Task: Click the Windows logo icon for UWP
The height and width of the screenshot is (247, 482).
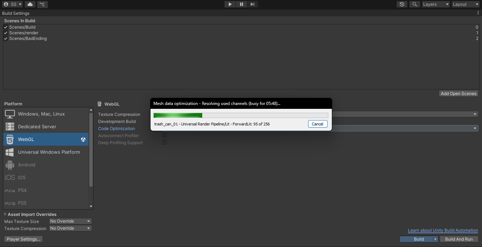Action: 10,152
